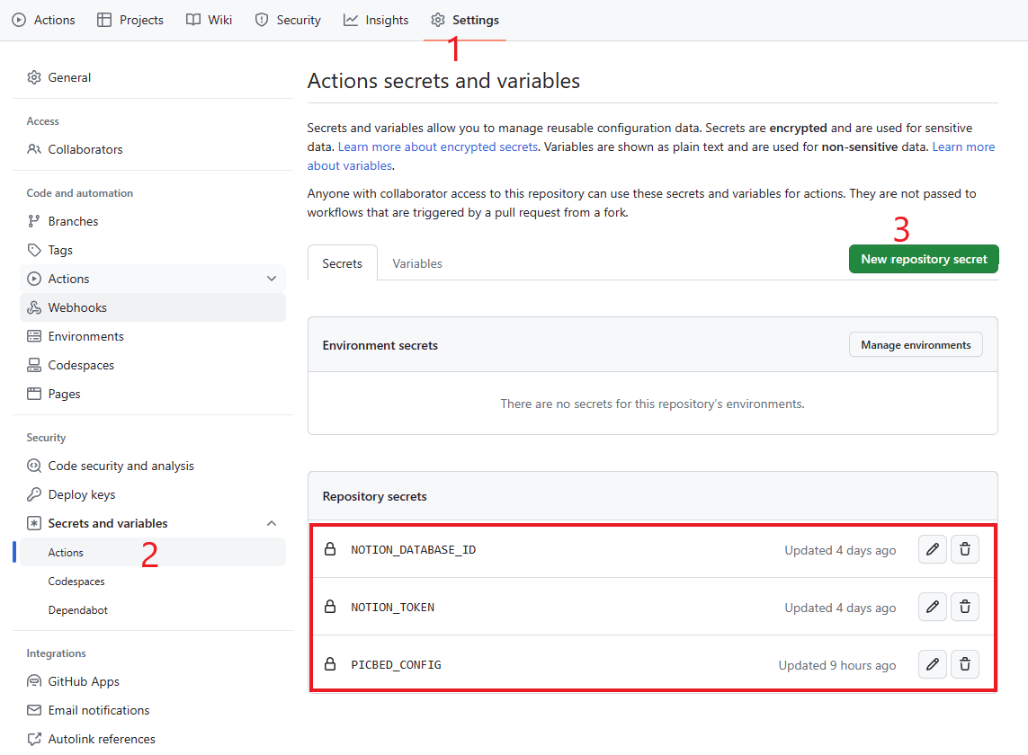Click the people icon beside Collaborators
1028x755 pixels.
tap(34, 149)
